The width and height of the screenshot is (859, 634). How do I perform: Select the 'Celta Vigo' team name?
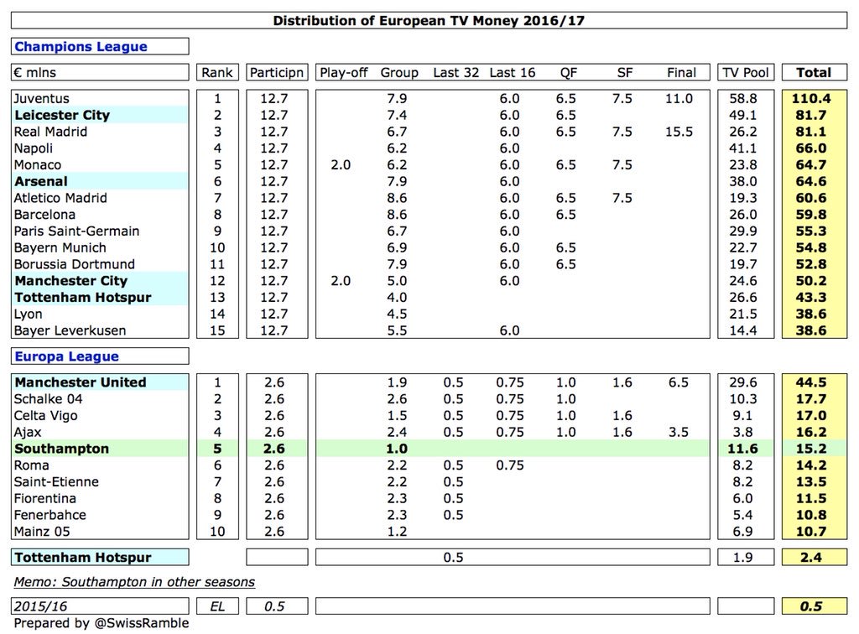click(x=45, y=416)
